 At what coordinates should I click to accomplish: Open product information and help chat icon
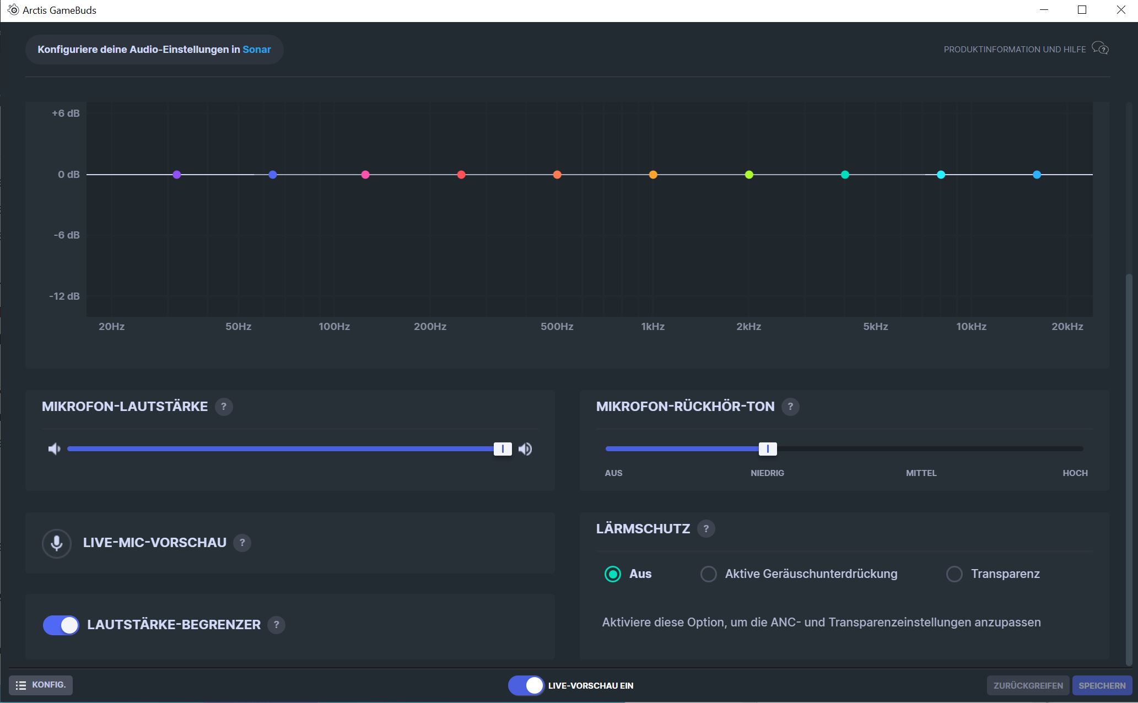(1100, 49)
